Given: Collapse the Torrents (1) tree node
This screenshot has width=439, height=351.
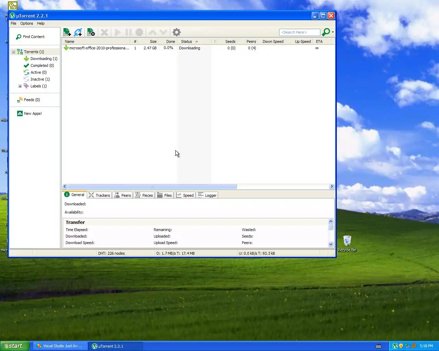Looking at the screenshot, I should tap(14, 52).
